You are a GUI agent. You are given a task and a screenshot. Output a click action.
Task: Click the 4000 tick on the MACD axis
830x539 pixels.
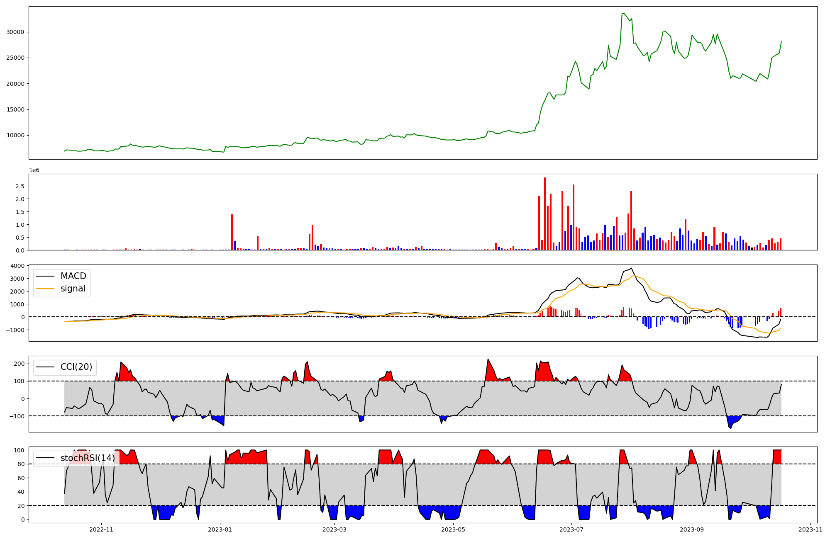click(18, 266)
